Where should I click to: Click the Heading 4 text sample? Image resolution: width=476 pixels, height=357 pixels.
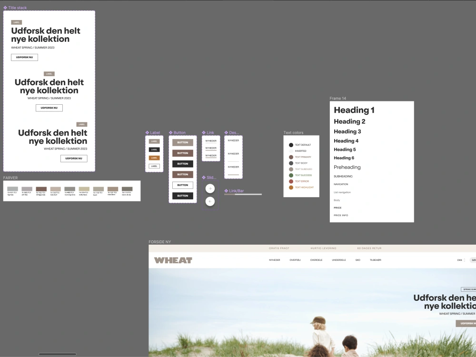(x=346, y=141)
